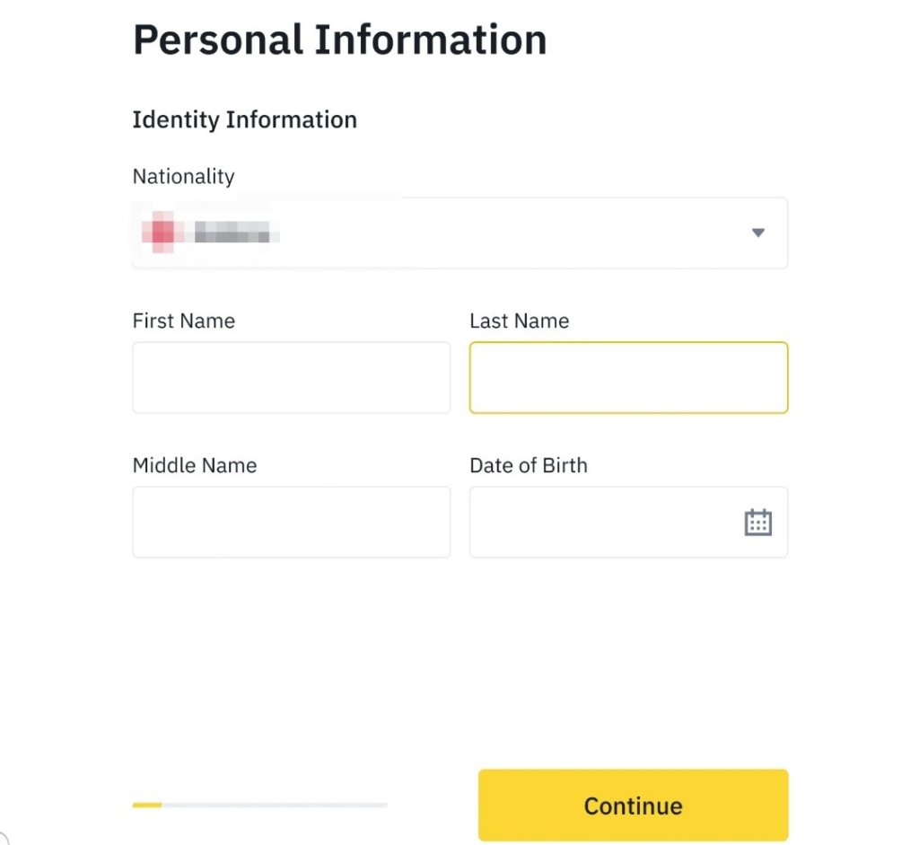Click the blurred selected country name
This screenshot has width=919, height=845.
(x=232, y=234)
